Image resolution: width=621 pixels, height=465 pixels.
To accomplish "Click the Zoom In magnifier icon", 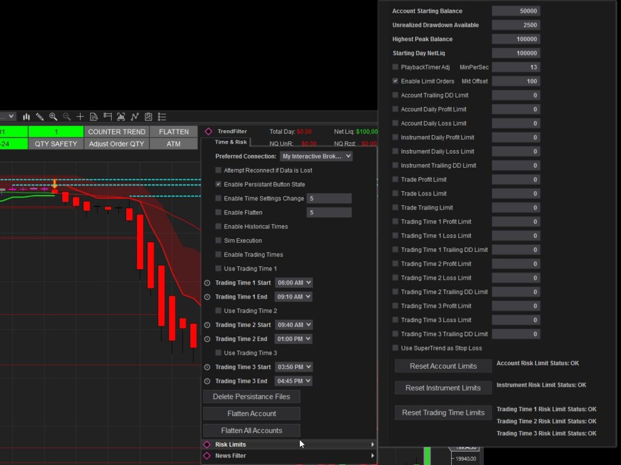I will (53, 116).
